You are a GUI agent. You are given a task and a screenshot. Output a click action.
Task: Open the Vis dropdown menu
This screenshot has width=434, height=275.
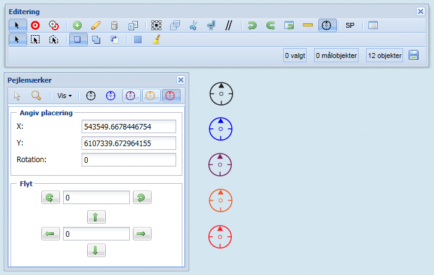click(64, 96)
